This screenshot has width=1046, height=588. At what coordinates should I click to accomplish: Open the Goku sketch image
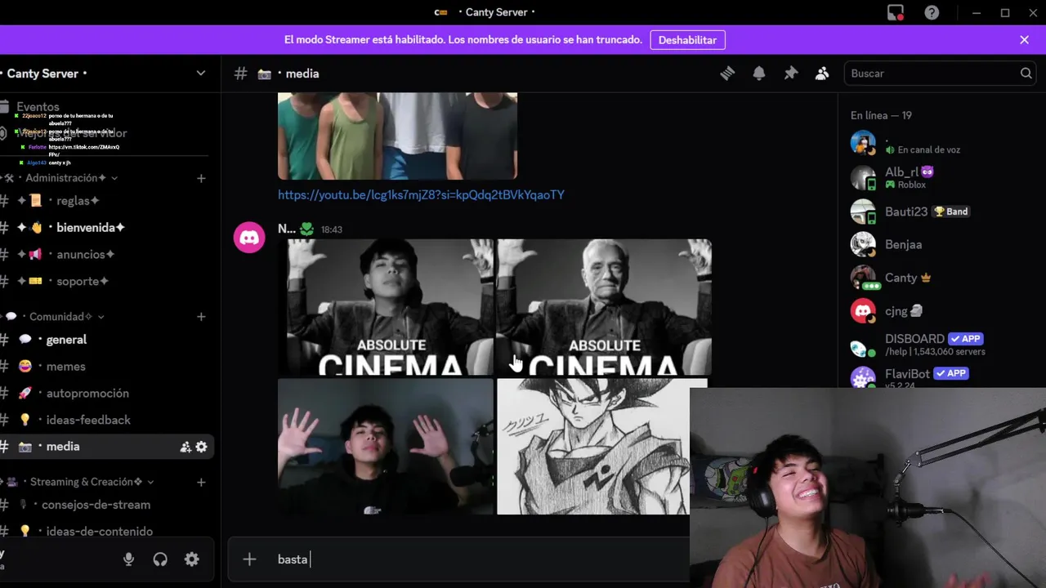pos(593,447)
